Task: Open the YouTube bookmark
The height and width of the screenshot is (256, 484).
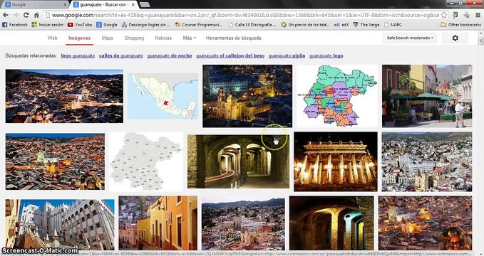Action: [x=80, y=25]
